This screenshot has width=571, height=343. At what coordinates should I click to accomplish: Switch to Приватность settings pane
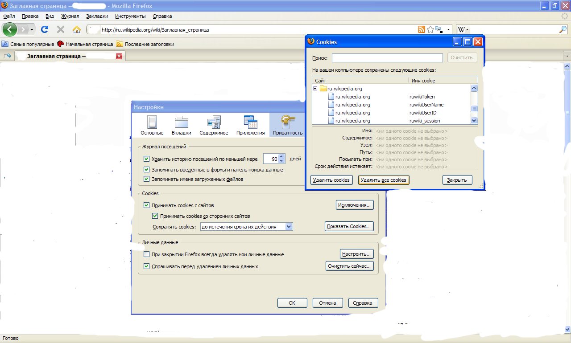pyautogui.click(x=288, y=125)
